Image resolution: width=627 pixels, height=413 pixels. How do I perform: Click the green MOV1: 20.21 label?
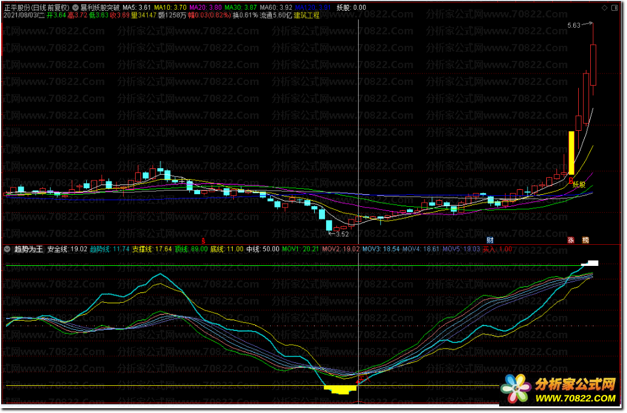pos(301,249)
